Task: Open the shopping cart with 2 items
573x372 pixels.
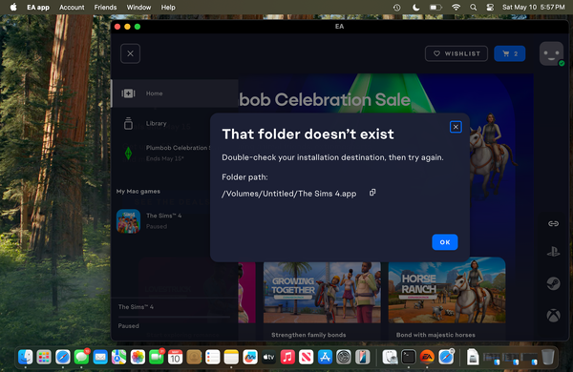Action: coord(510,53)
